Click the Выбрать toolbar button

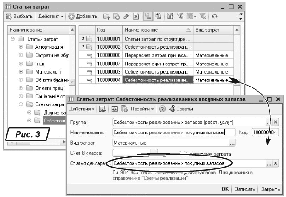[19, 17]
